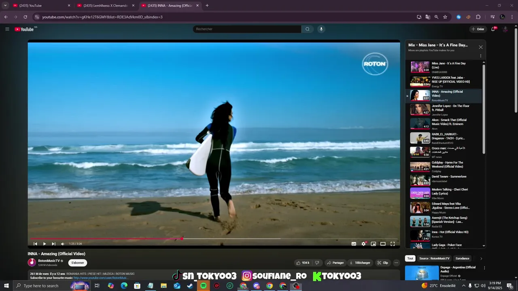Select the Tout filter chip
Screen dimensions: 518x291
click(x=410, y=259)
